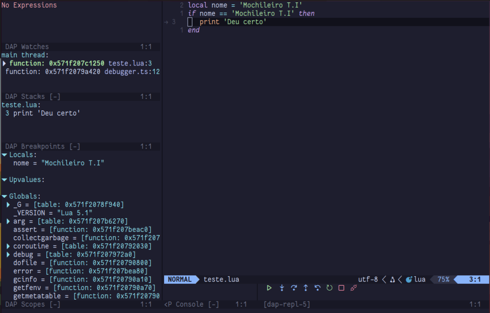Screen dimensions: 490x313
Task: Expand the arg table entry
Action: 9,221
